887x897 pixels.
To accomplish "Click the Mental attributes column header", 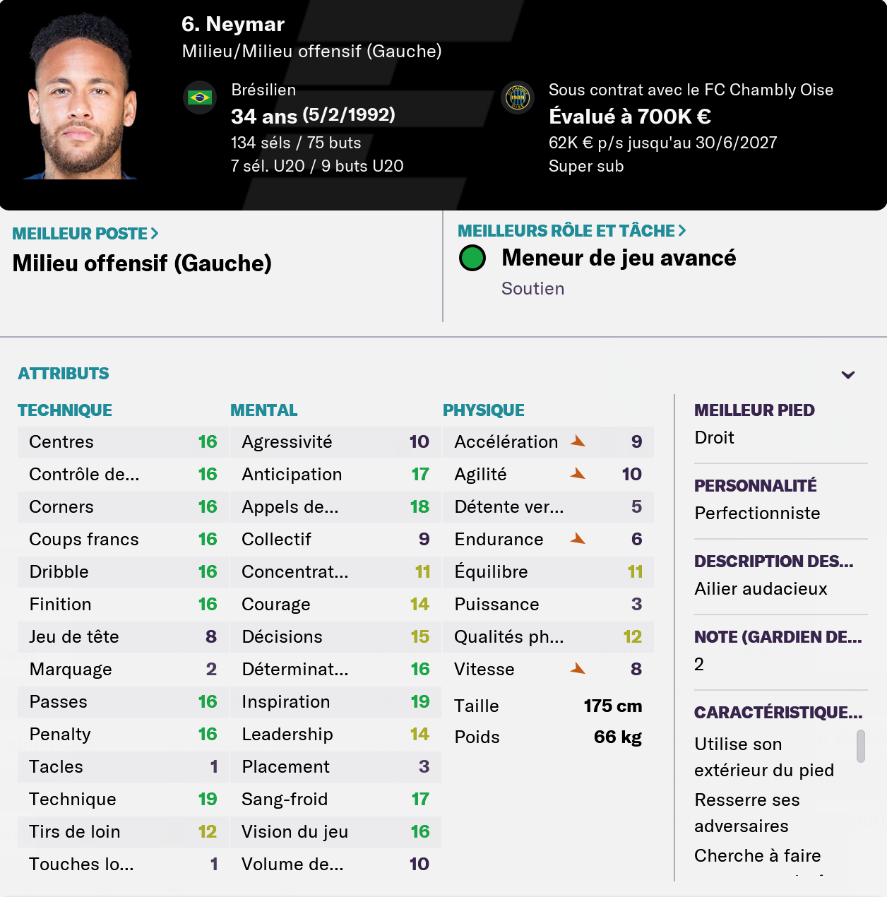I will (264, 410).
